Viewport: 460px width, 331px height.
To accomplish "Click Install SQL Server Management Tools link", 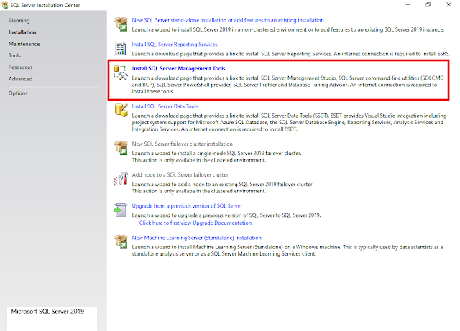I will coord(179,69).
